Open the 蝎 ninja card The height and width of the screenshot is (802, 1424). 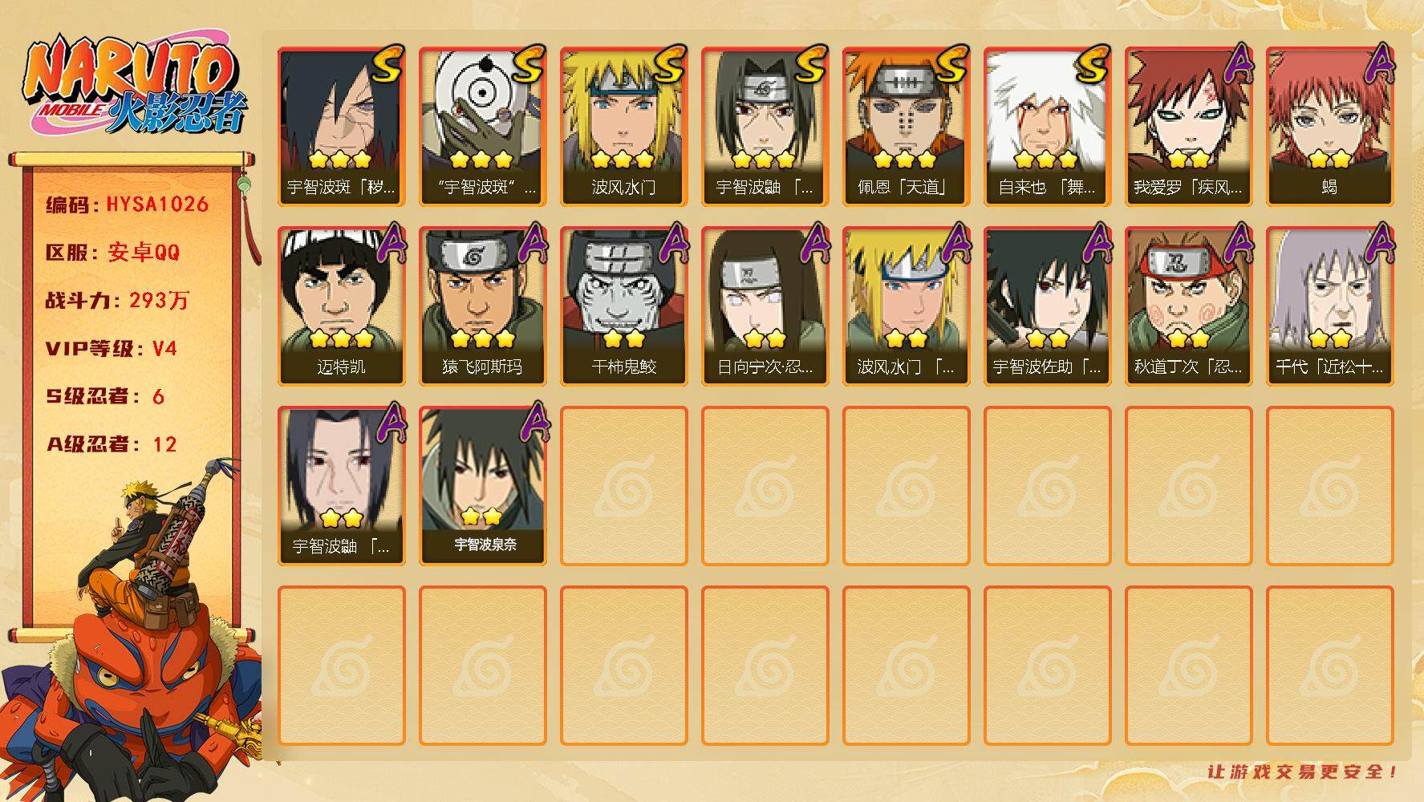[1329, 127]
